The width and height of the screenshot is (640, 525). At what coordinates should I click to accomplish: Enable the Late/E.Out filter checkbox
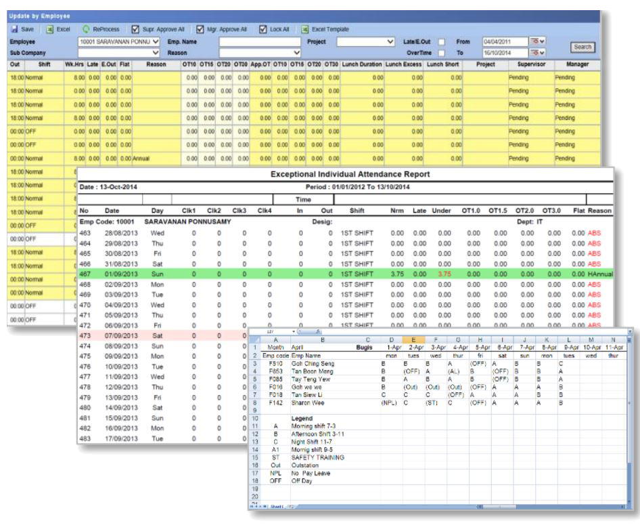(442, 42)
